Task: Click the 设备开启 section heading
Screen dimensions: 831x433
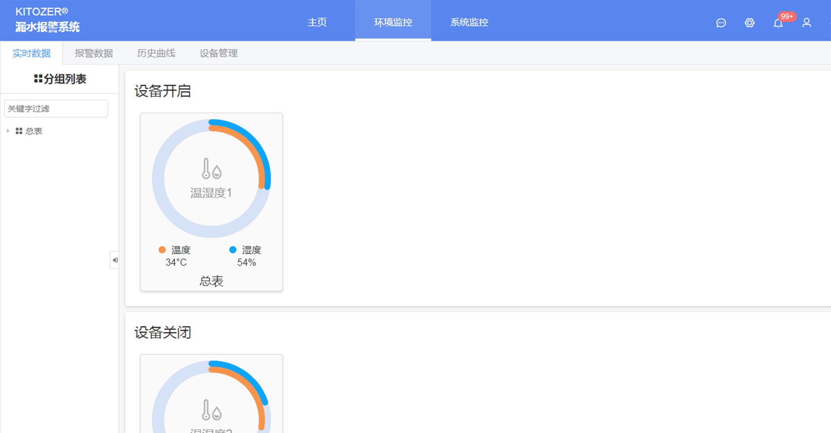Action: (x=163, y=91)
